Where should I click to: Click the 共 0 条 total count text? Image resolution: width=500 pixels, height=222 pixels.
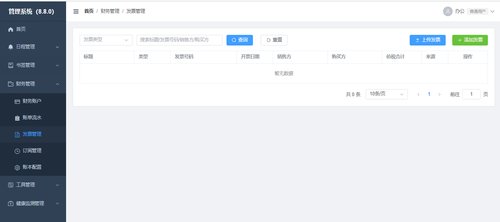(353, 94)
